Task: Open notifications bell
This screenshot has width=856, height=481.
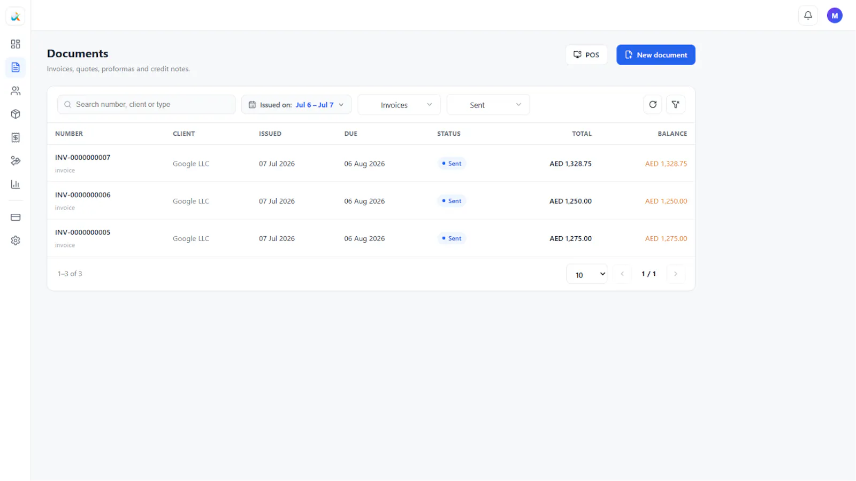Action: tap(808, 15)
